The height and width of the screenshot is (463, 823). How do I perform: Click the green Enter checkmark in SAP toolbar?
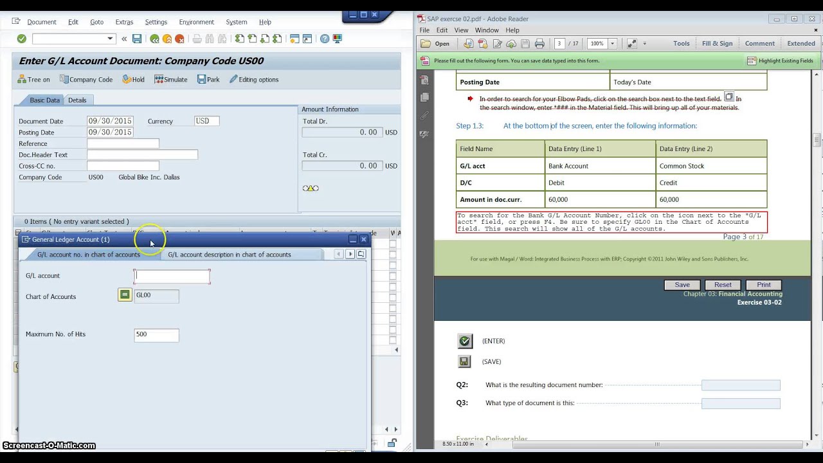click(x=22, y=39)
